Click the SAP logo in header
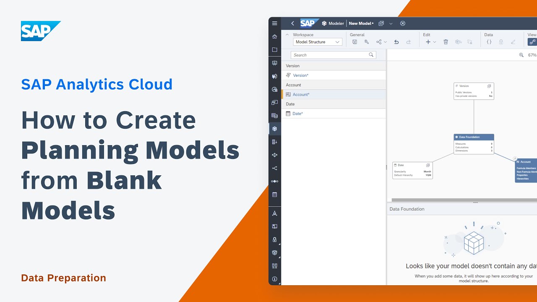Image resolution: width=537 pixels, height=302 pixels. click(309, 23)
